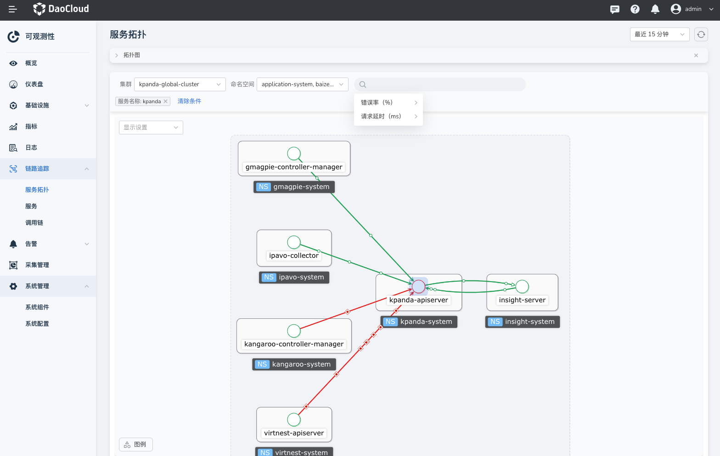This screenshot has width=720, height=456.
Task: Close the topology info banner
Action: tap(696, 56)
